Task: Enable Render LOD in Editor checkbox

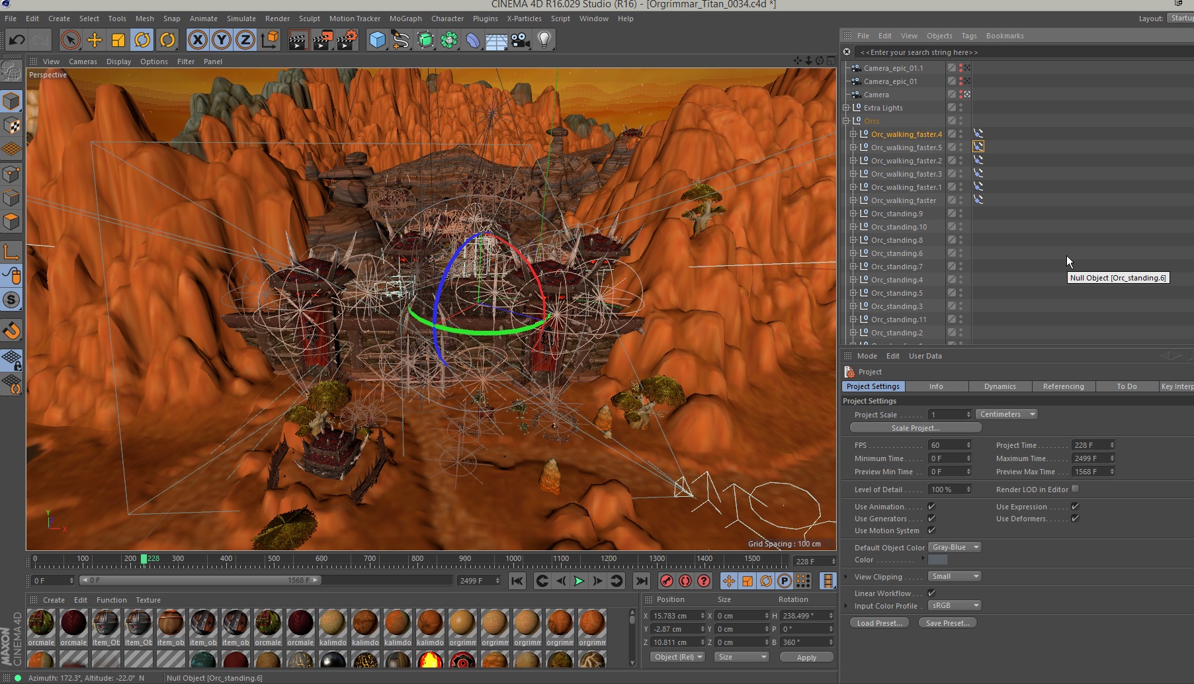Action: (x=1075, y=489)
